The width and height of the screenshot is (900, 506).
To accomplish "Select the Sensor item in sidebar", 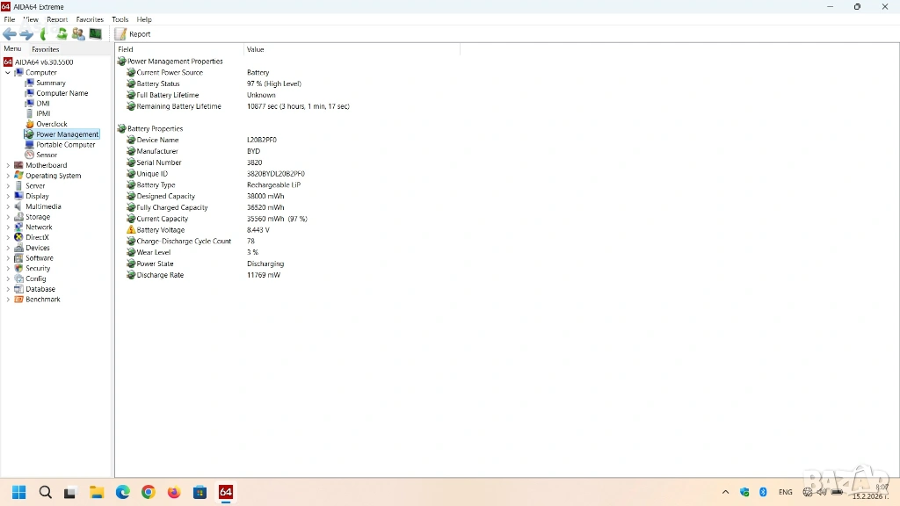I will coord(46,155).
